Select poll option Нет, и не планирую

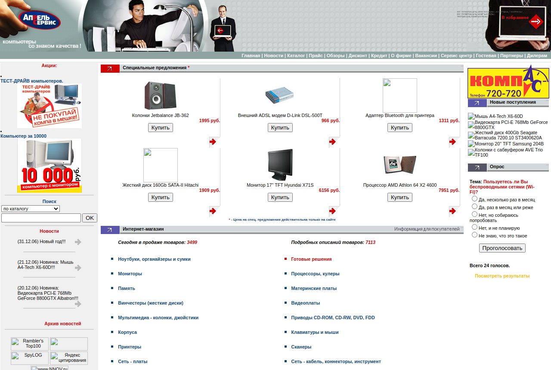tap(474, 227)
